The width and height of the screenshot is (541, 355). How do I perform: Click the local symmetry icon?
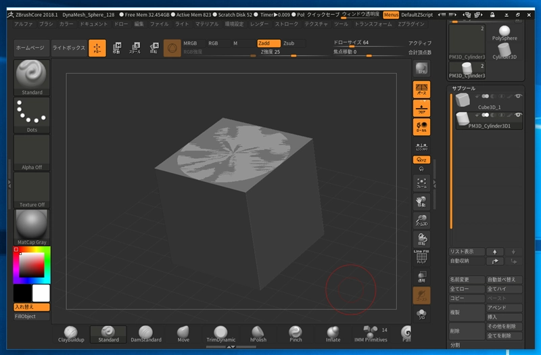(421, 146)
